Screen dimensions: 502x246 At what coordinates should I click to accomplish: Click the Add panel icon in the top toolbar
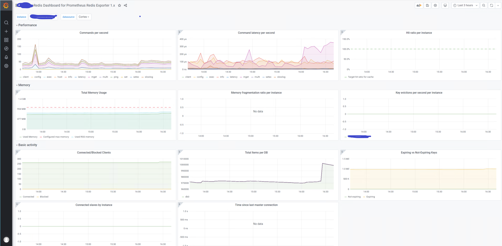coord(419,5)
